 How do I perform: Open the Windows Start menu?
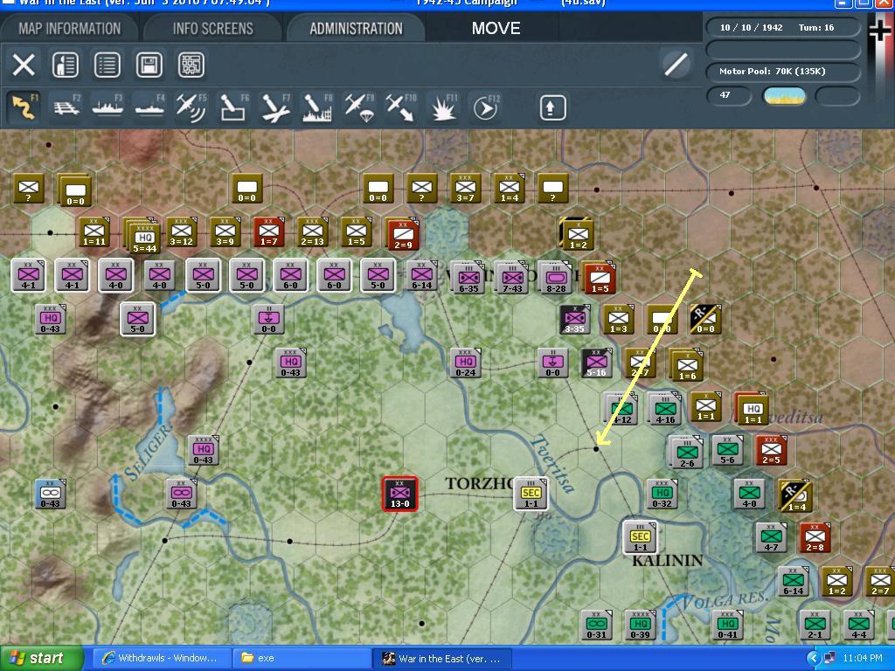[x=42, y=658]
